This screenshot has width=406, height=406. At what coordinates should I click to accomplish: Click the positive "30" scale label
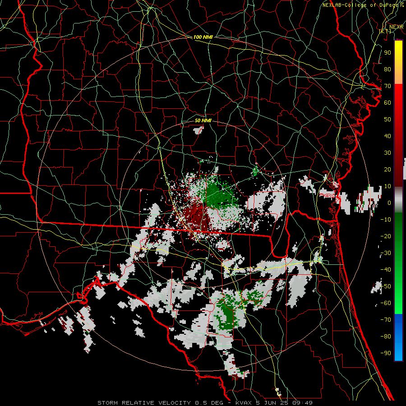(x=388, y=153)
